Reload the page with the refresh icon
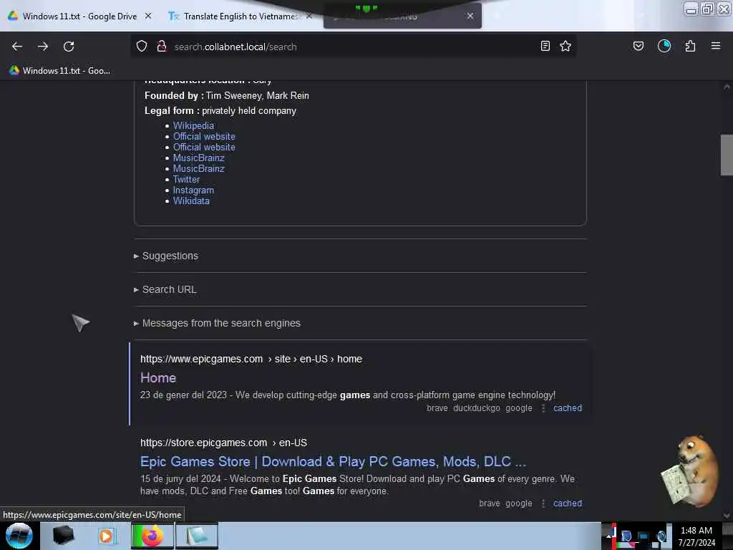The height and width of the screenshot is (550, 733). tap(69, 47)
